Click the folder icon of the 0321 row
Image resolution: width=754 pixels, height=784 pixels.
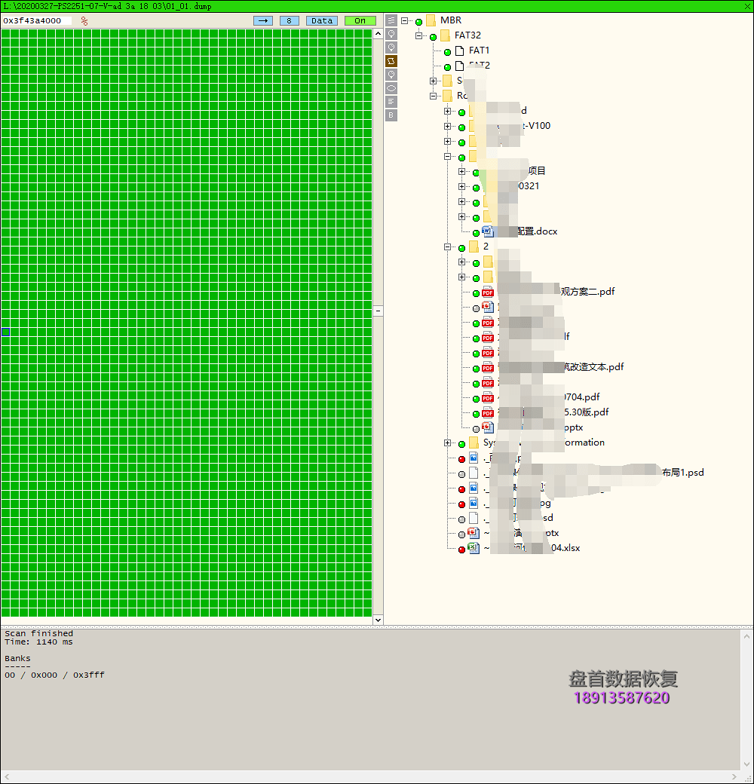490,186
